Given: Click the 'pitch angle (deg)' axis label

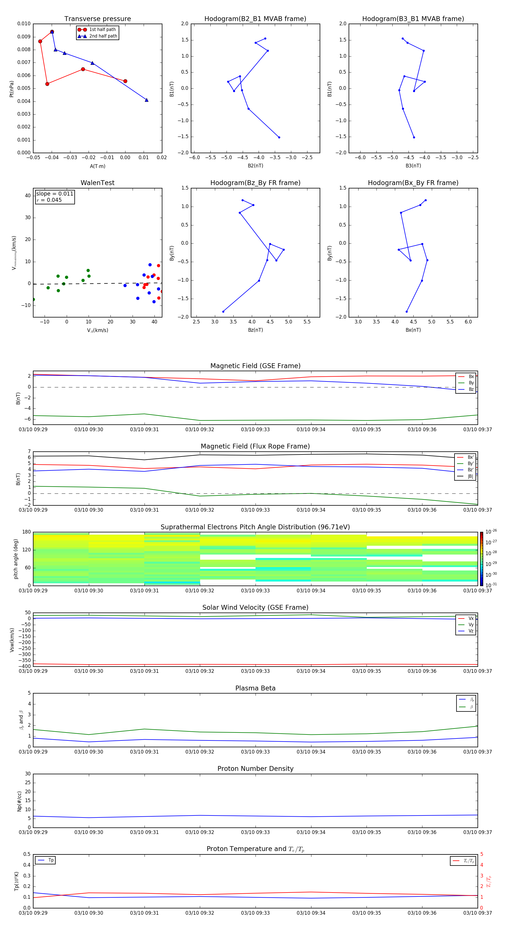Looking at the screenshot, I should pyautogui.click(x=16, y=559).
